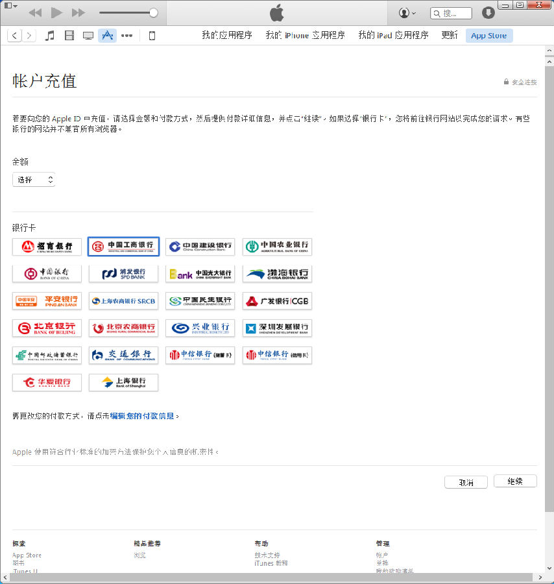Open the account user menu icon

[x=407, y=13]
